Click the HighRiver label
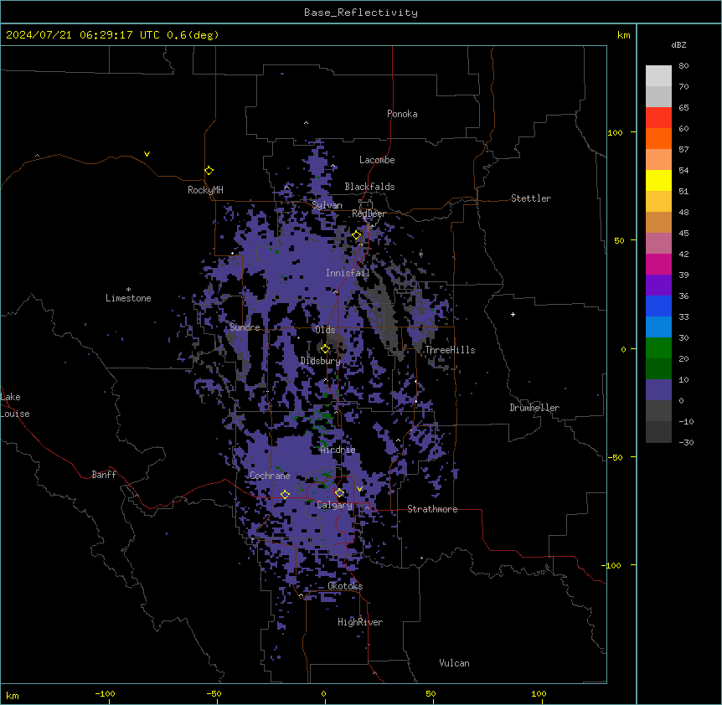The height and width of the screenshot is (705, 722). (360, 622)
